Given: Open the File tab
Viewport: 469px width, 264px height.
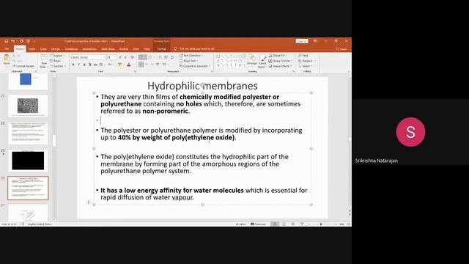Looking at the screenshot, I should (7, 49).
